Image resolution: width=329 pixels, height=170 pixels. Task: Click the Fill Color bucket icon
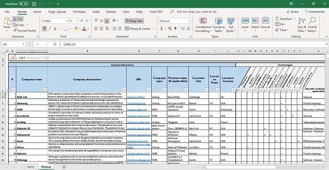click(76, 28)
